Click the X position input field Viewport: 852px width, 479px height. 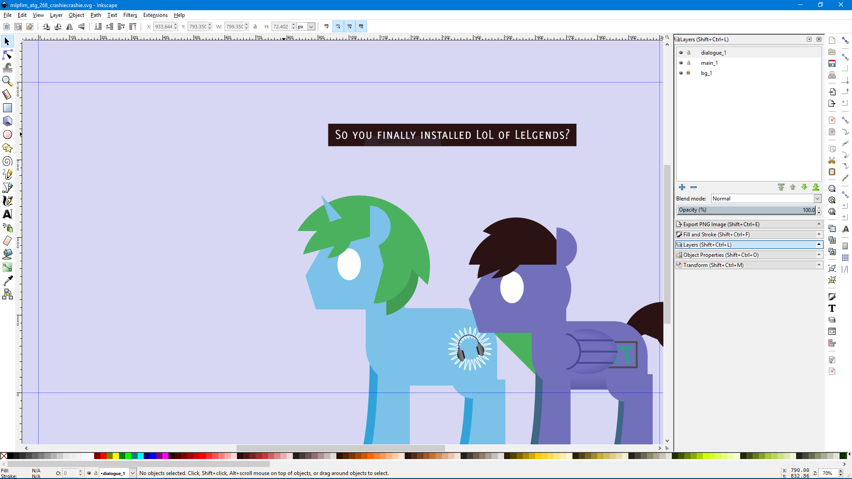[x=163, y=27]
